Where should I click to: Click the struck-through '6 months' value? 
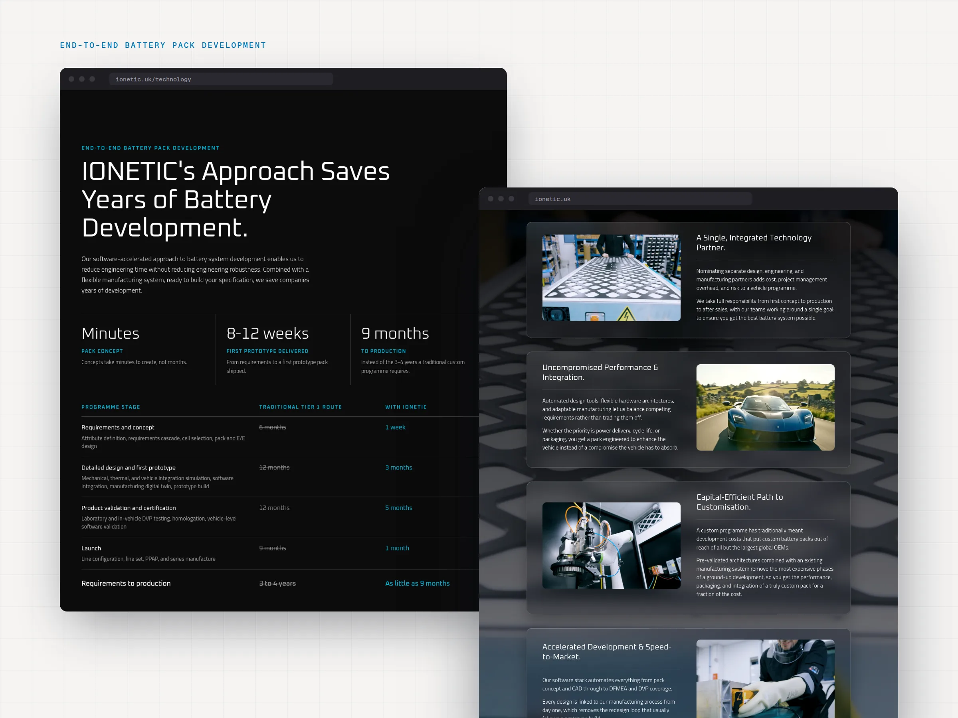pyautogui.click(x=272, y=427)
